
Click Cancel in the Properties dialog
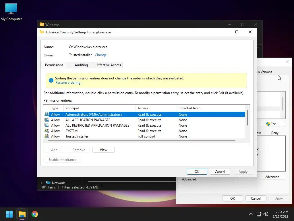(256, 199)
